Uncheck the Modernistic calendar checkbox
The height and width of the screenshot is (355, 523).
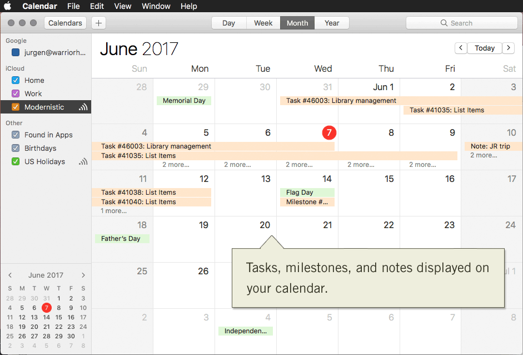(x=16, y=107)
